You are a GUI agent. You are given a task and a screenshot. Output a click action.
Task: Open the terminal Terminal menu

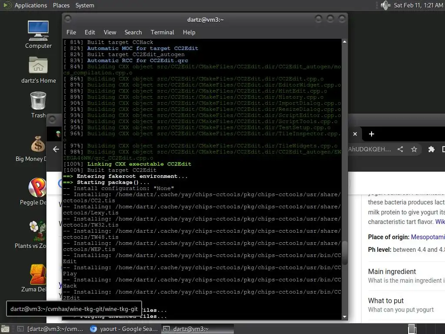[x=163, y=32]
